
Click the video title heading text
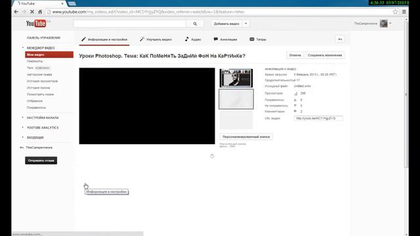162,56
